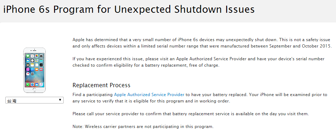
Task: Click the gray Settings icon on the iPhone image
Action: click(32, 74)
